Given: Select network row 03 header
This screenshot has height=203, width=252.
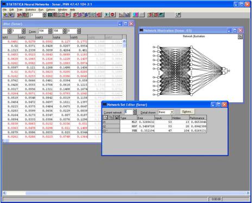Looking at the screenshot, I should click(111, 130).
